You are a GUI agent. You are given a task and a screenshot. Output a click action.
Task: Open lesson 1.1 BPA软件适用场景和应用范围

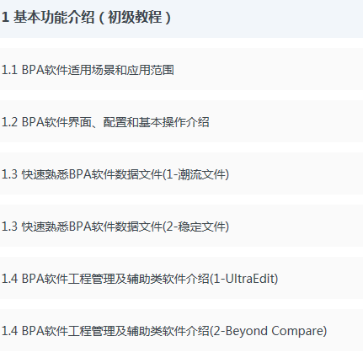(181, 69)
